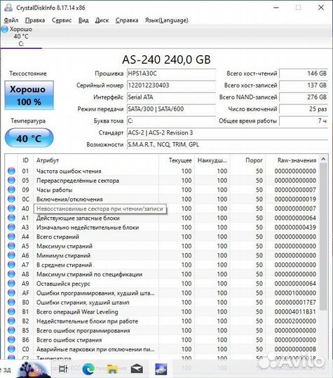
Task: Click the CrystalDiskInfo app icon in the title bar
Action: coord(8,8)
